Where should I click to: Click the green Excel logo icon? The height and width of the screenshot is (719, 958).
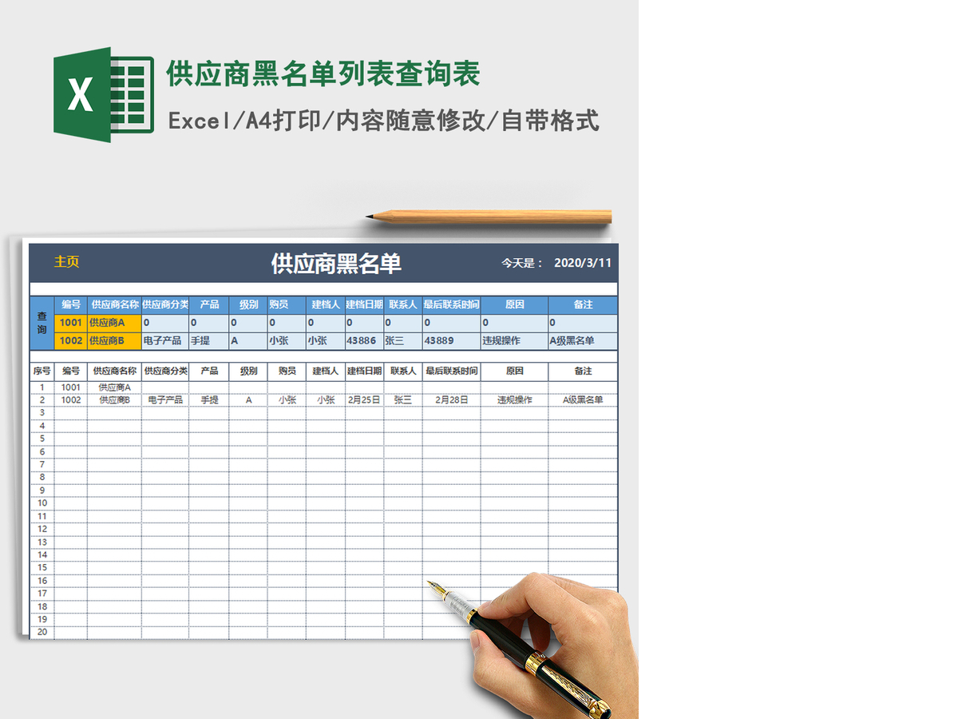tap(104, 95)
